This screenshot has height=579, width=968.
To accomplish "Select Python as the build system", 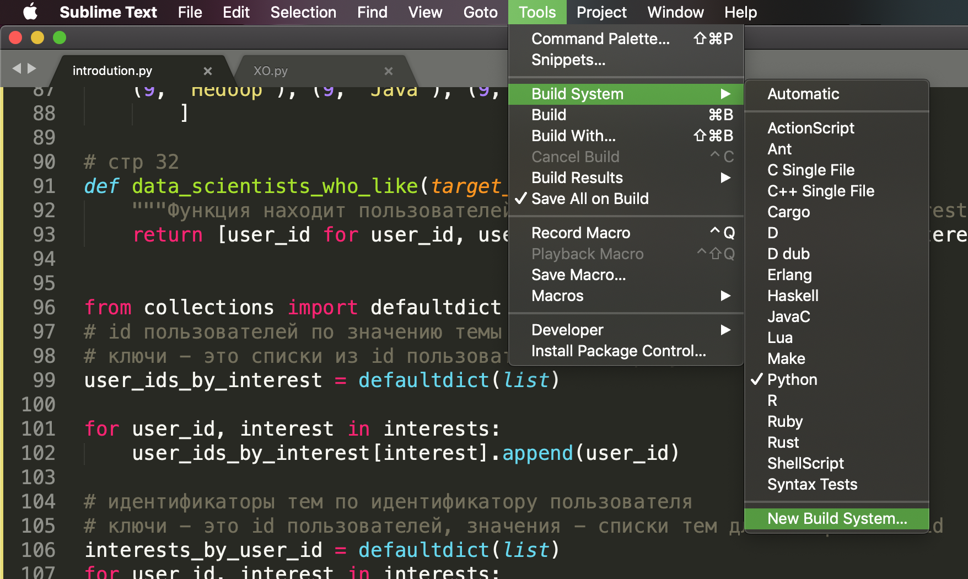I will [x=792, y=379].
